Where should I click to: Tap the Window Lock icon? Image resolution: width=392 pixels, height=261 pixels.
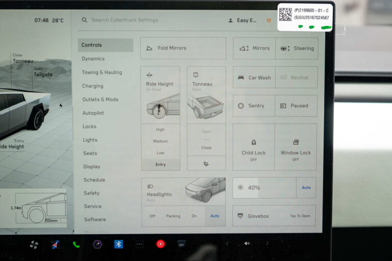pyautogui.click(x=296, y=142)
